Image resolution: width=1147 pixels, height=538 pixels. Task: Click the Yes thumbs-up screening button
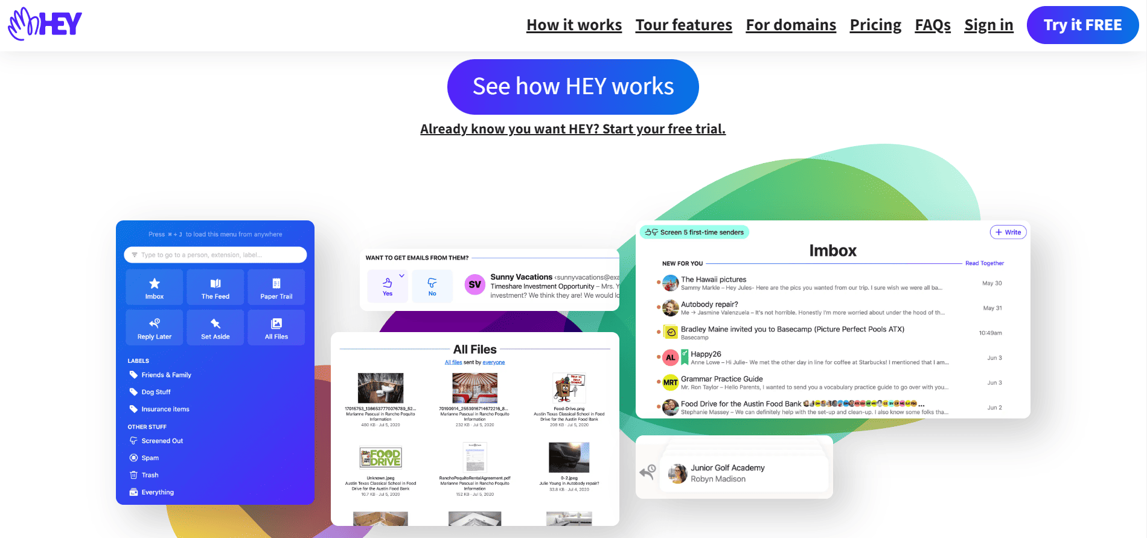pos(387,286)
